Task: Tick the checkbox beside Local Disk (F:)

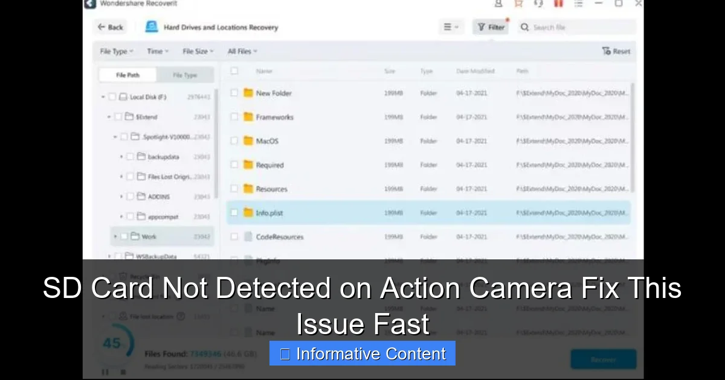Action: tap(113, 96)
